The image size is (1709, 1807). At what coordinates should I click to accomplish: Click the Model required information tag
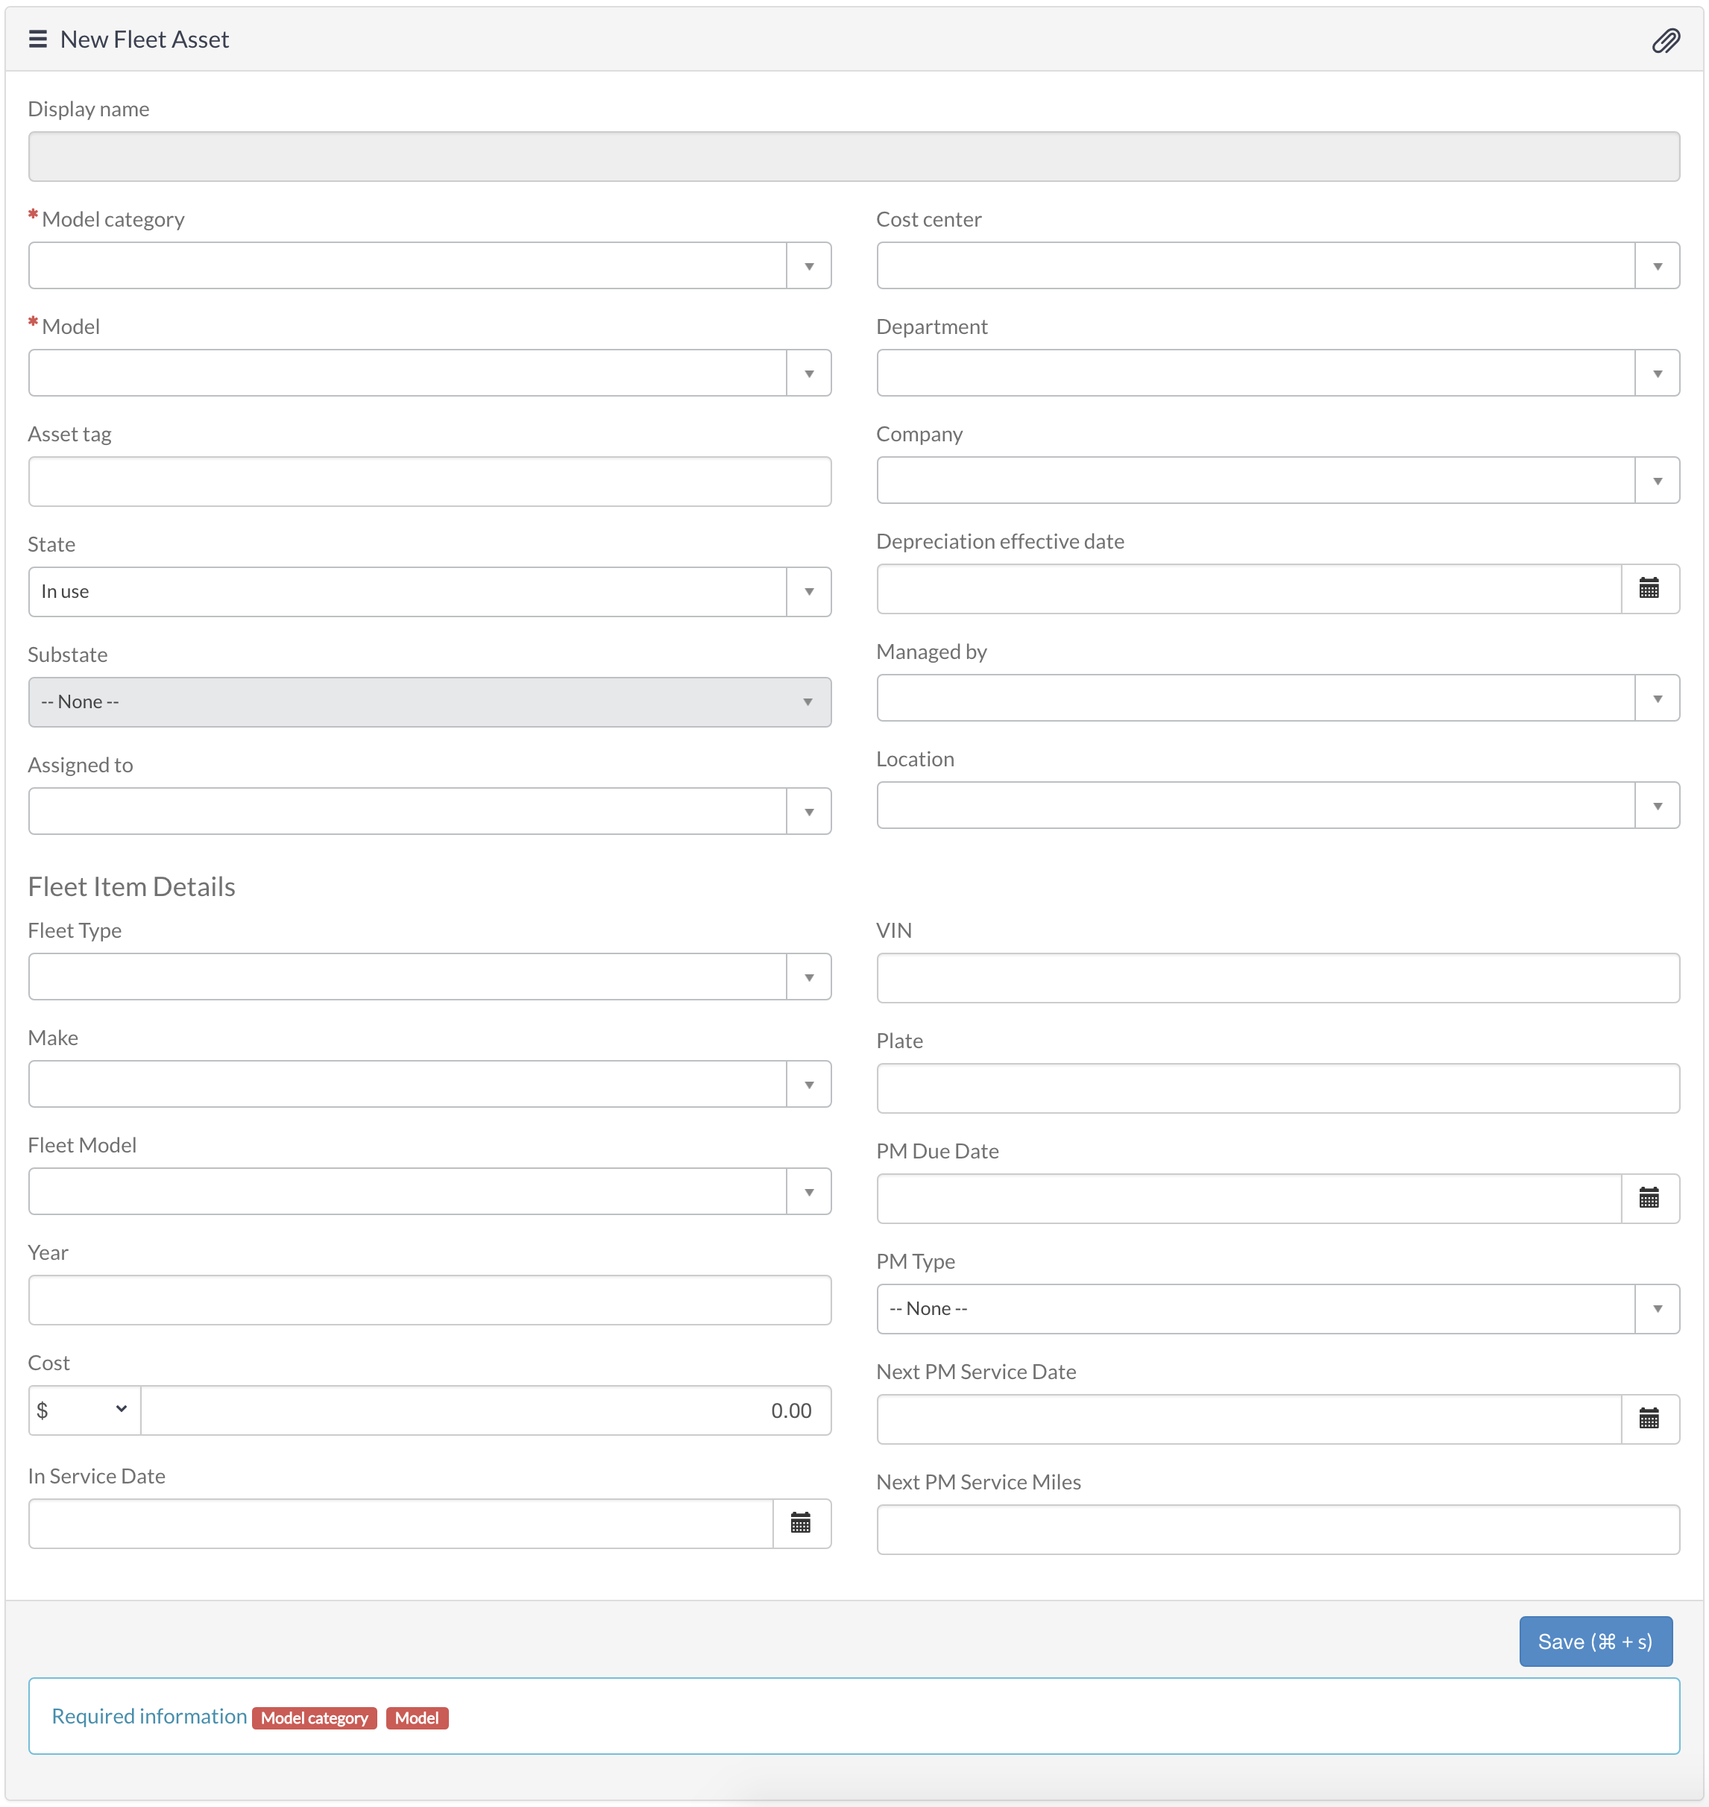tap(416, 1718)
